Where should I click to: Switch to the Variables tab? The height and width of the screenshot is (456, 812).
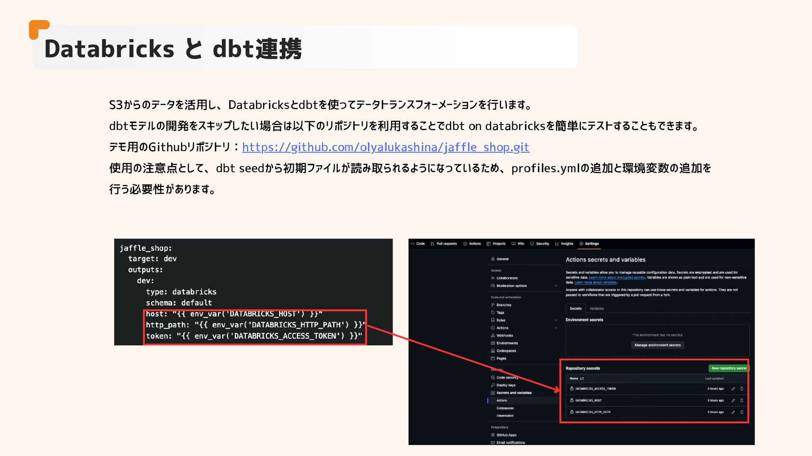tap(596, 309)
